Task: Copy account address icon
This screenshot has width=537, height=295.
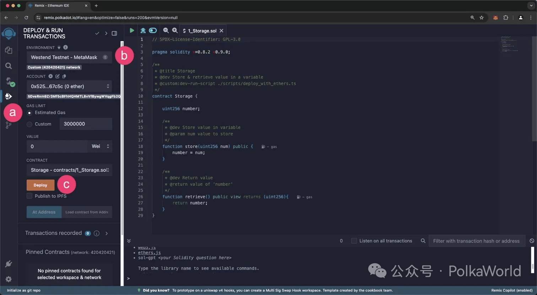Action: point(64,76)
